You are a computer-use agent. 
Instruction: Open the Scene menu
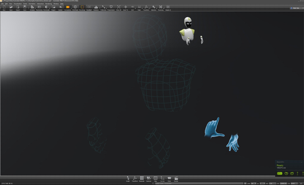click(25, 4)
